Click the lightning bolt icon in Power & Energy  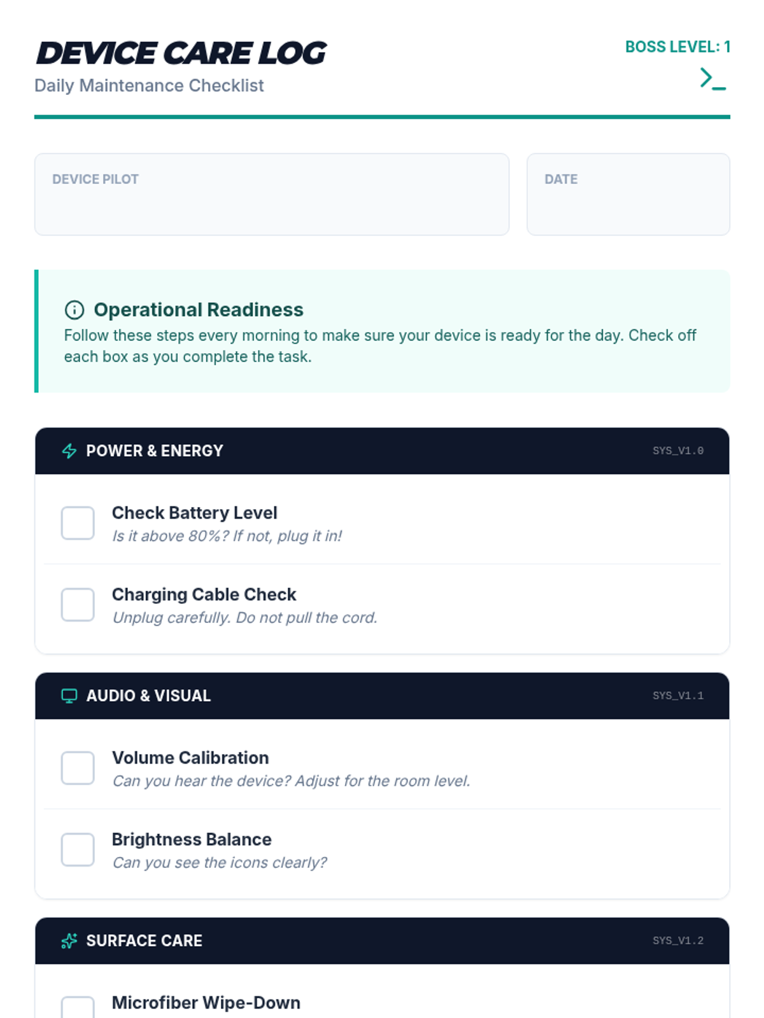coord(69,451)
